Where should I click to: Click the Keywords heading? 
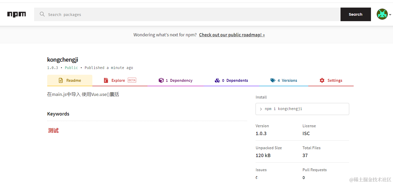coord(58,114)
